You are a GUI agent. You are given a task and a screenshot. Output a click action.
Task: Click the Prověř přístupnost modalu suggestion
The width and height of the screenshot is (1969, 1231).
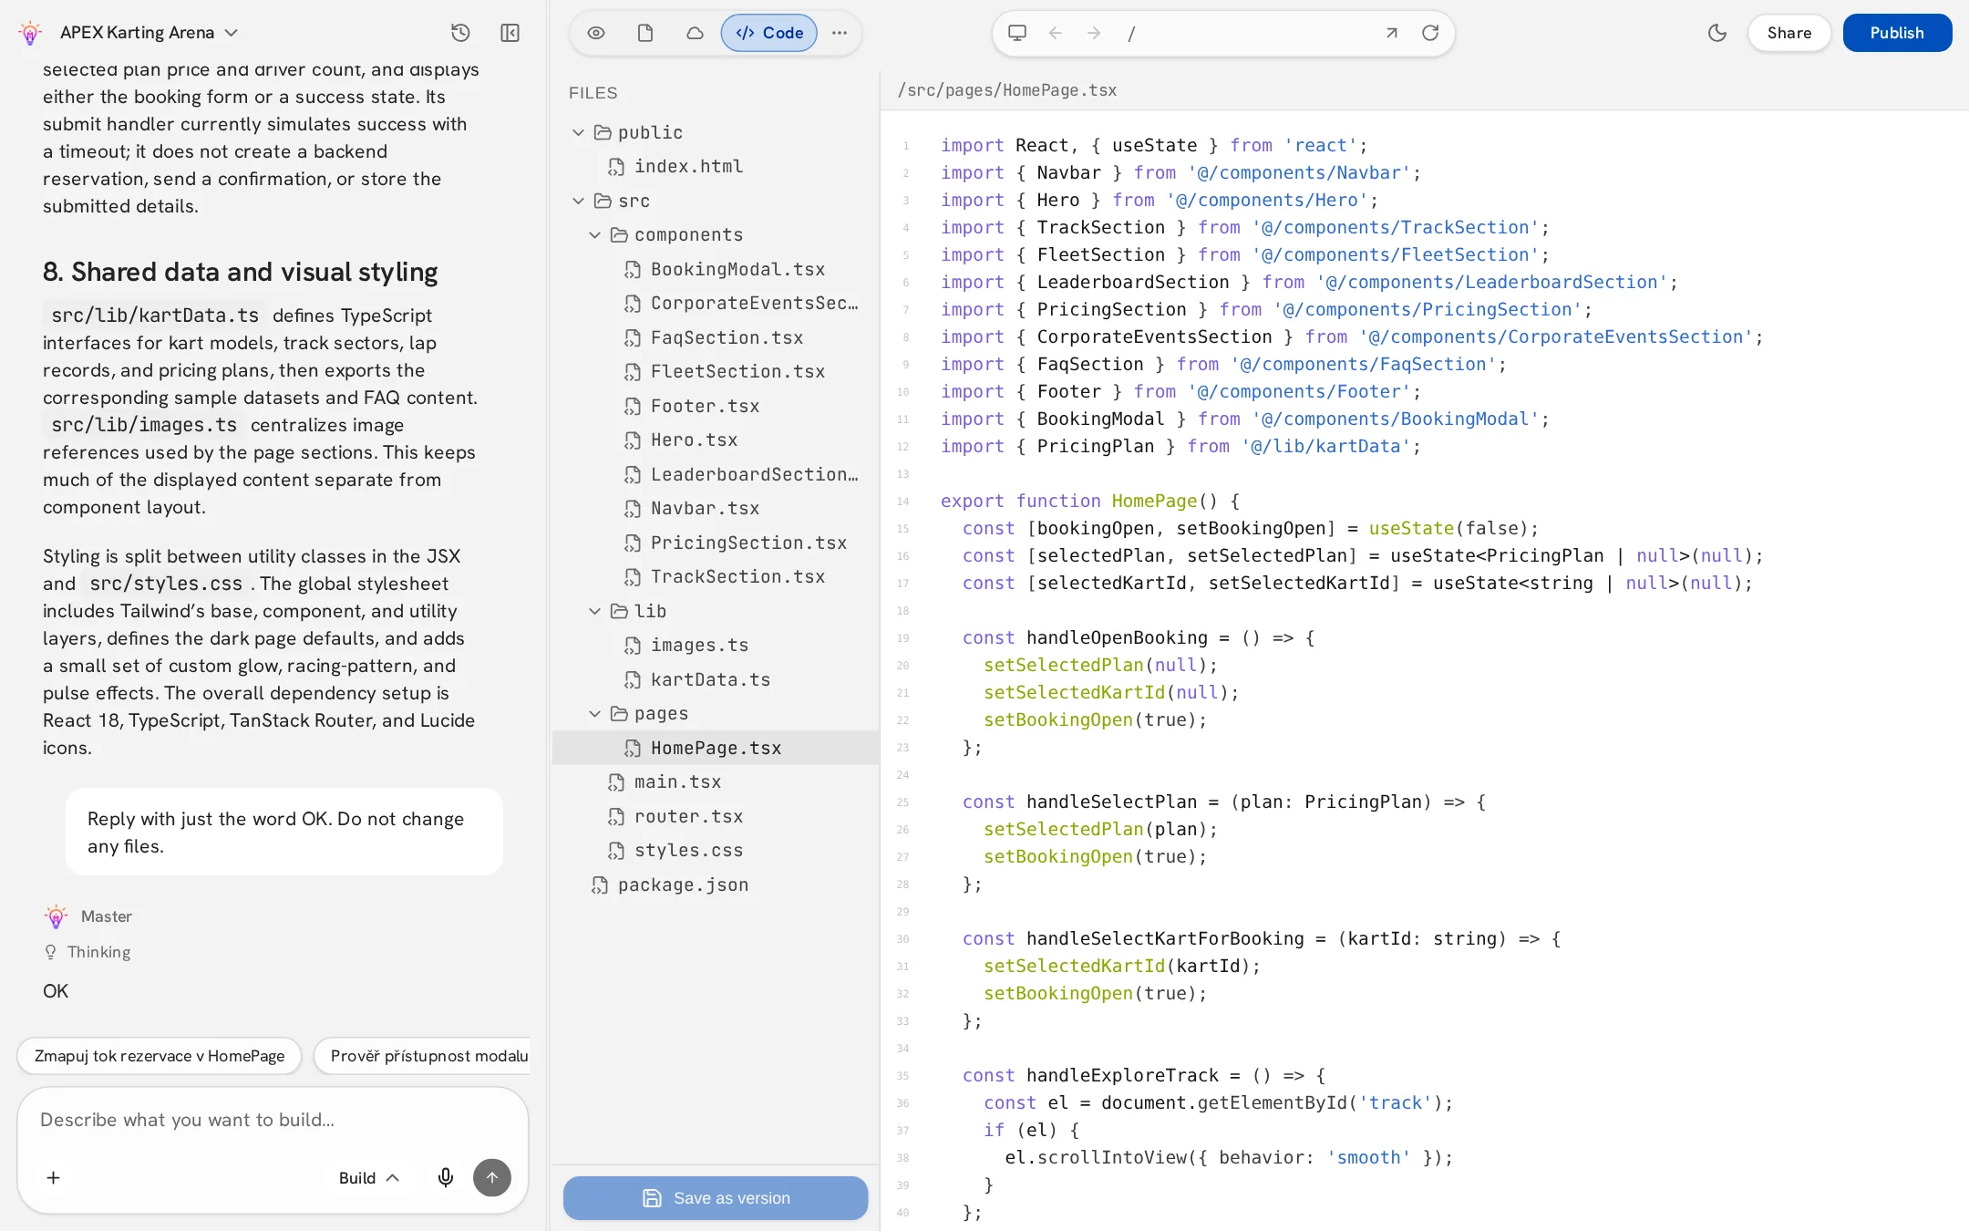point(422,1056)
